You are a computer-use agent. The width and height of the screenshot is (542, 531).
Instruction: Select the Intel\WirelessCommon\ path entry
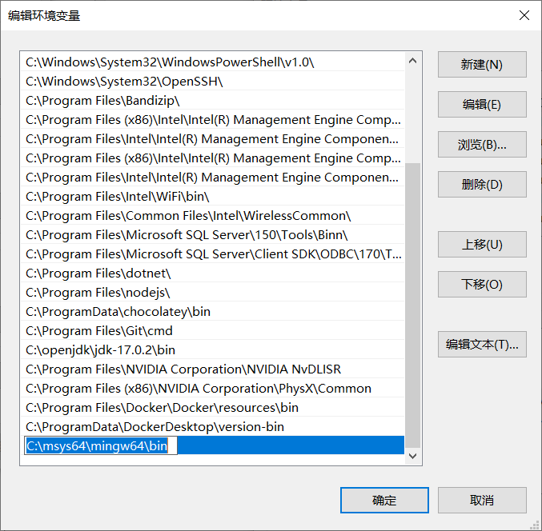pyautogui.click(x=212, y=216)
